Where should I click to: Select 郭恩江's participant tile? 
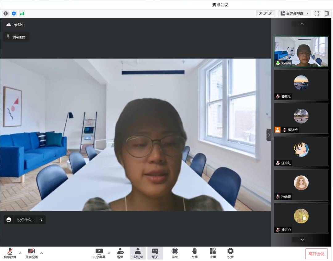[x=301, y=85]
